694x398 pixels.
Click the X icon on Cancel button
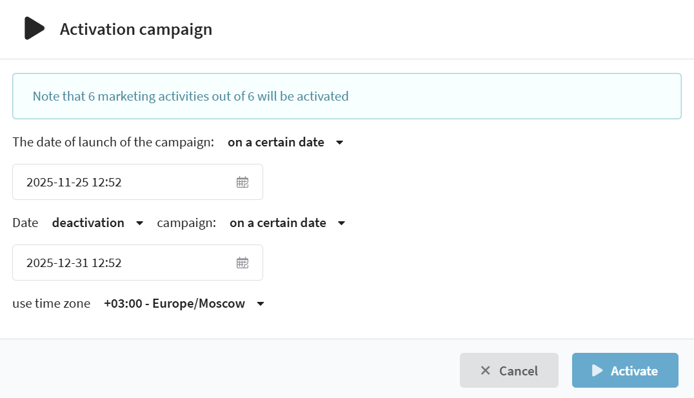click(486, 370)
